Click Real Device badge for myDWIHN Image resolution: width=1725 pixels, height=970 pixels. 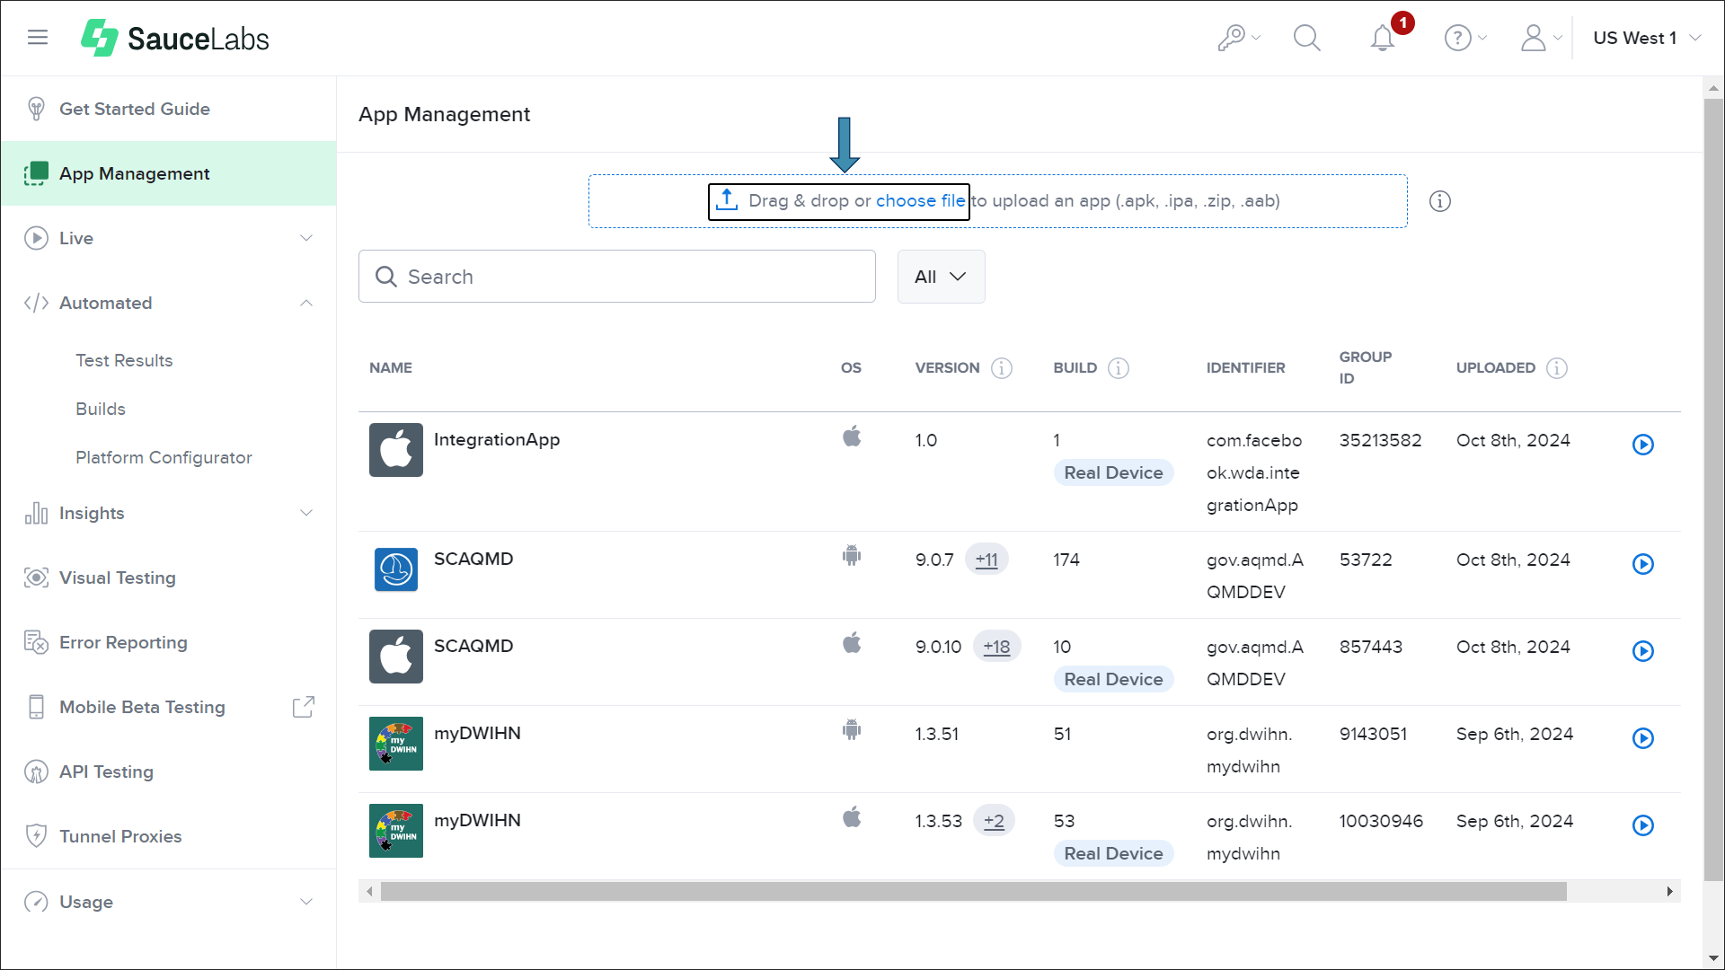coord(1113,853)
